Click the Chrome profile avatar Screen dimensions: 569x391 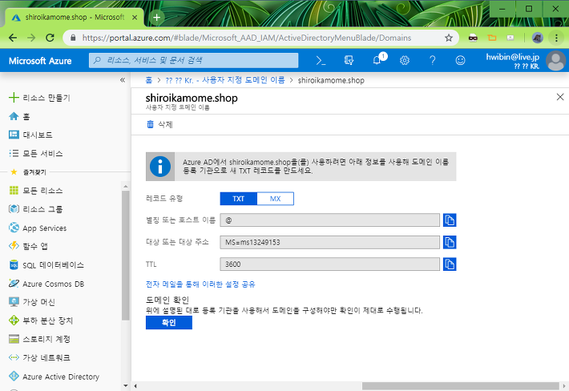pyautogui.click(x=538, y=38)
